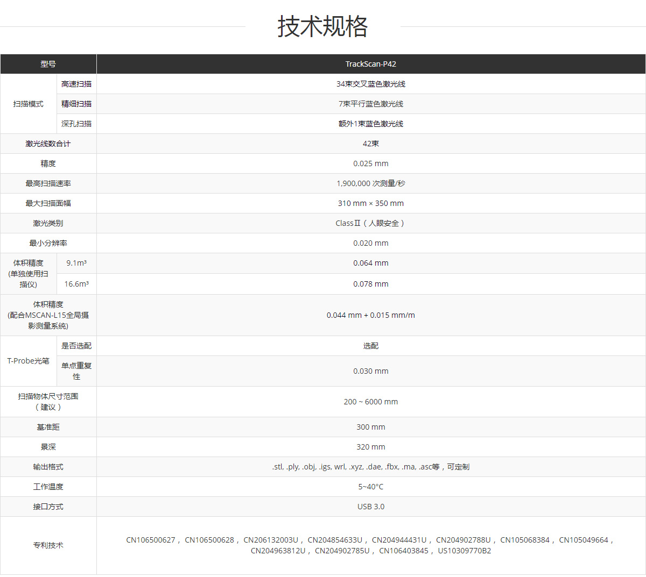Click the 精细扫描 cell

coord(76,104)
